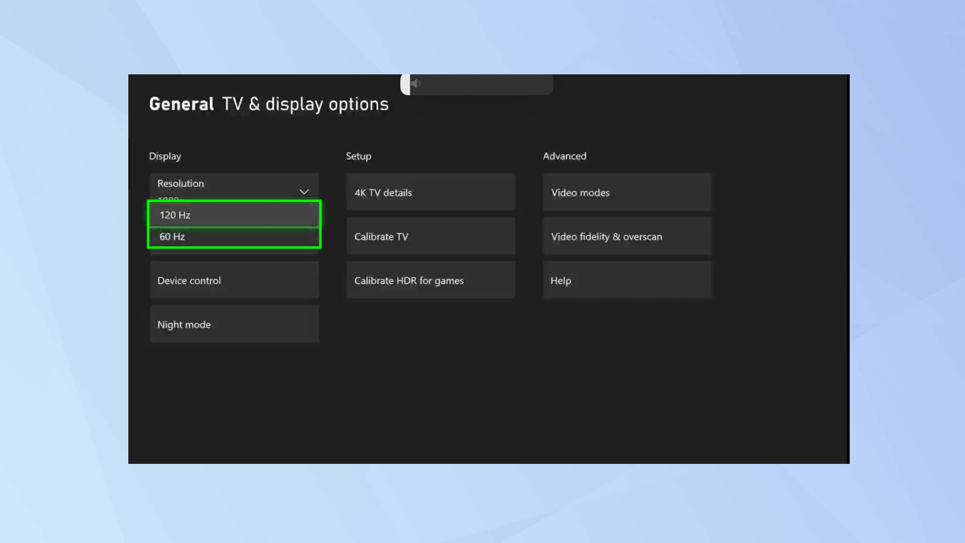The image size is (965, 543).
Task: Click the TV & display options title
Action: point(305,104)
